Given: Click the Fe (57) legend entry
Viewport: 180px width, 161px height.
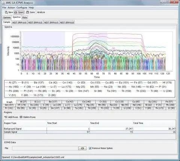Looking at the screenshot, I should click(x=136, y=83).
